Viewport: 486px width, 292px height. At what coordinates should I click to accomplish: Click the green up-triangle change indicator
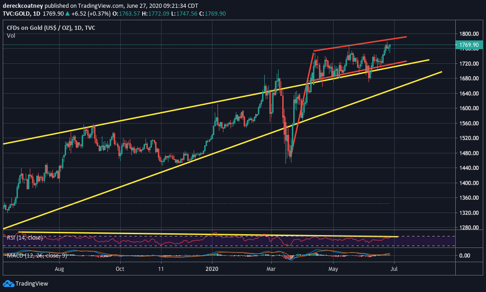[67, 14]
